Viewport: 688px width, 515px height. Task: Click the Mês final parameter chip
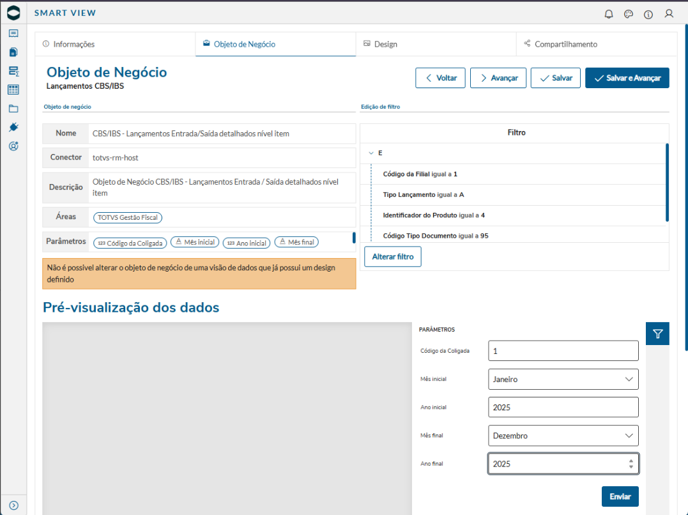pos(296,242)
